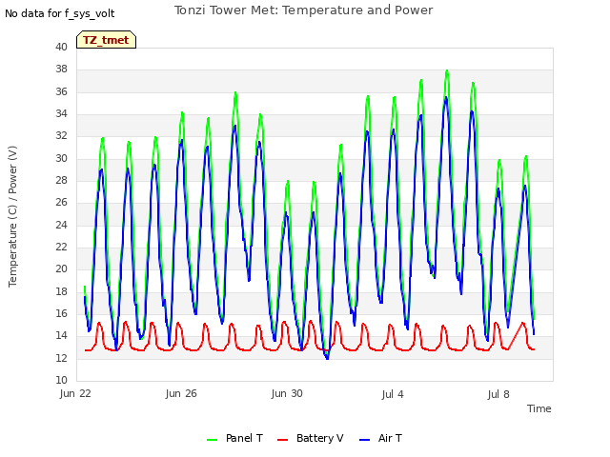Click the 30 y-axis tick label
Viewport: 610px width, 457px height.
(61, 158)
